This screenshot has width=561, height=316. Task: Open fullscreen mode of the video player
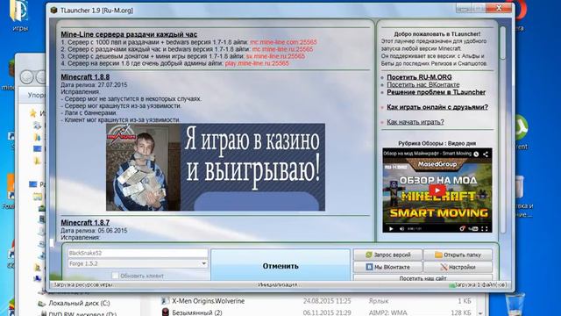tap(485, 228)
